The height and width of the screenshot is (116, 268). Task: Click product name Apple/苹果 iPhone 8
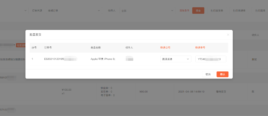click(x=103, y=59)
